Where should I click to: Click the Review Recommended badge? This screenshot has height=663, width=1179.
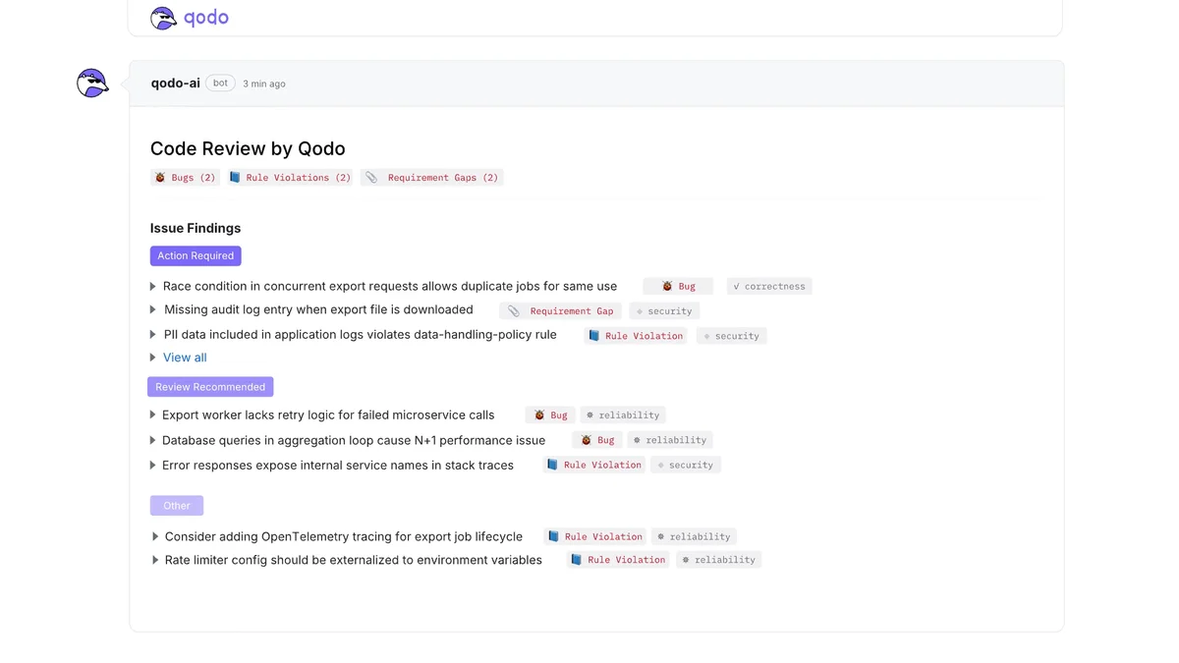[x=209, y=387]
